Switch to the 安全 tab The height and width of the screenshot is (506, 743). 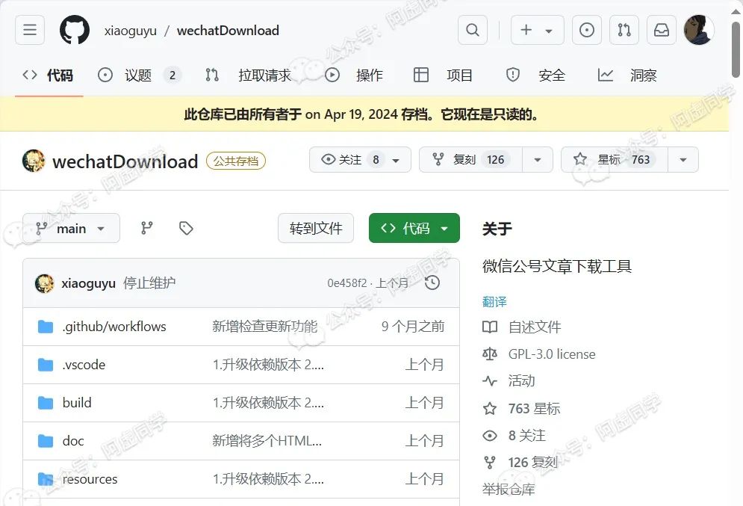click(535, 75)
